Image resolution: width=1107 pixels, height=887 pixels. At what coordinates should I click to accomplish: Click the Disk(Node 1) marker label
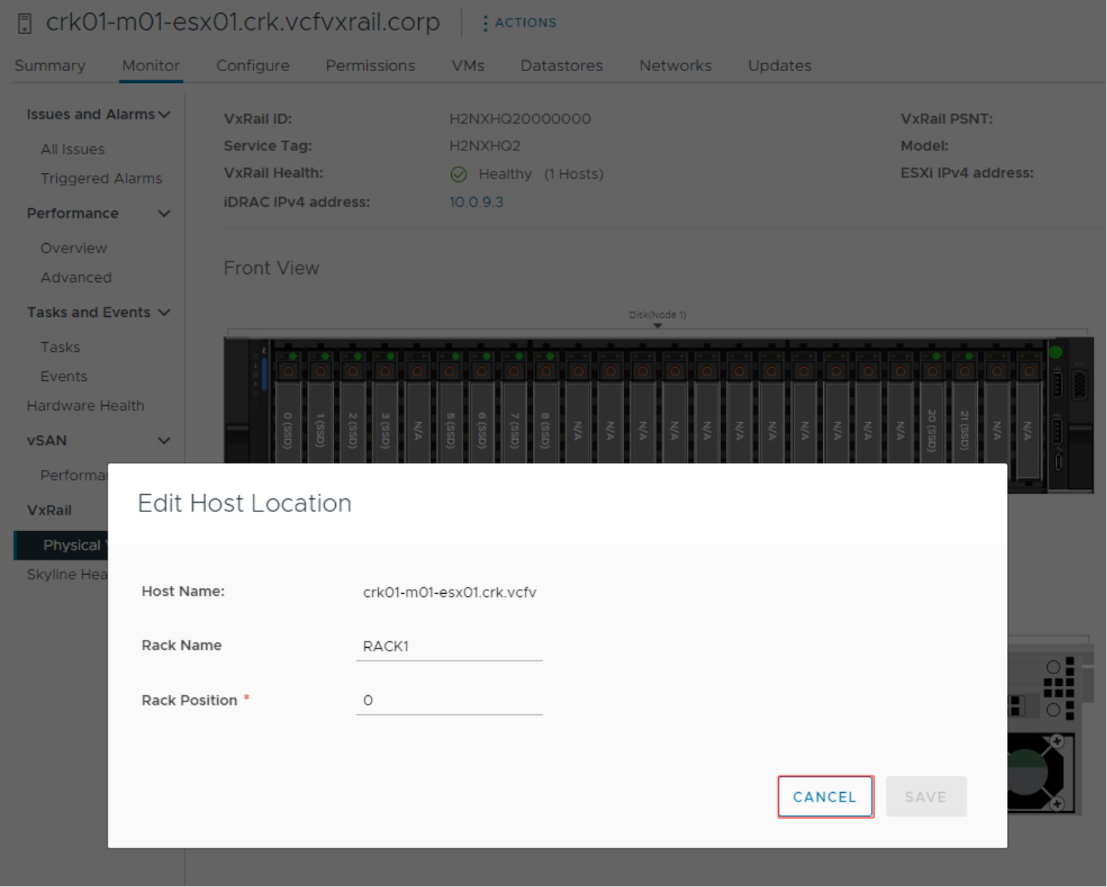click(657, 315)
